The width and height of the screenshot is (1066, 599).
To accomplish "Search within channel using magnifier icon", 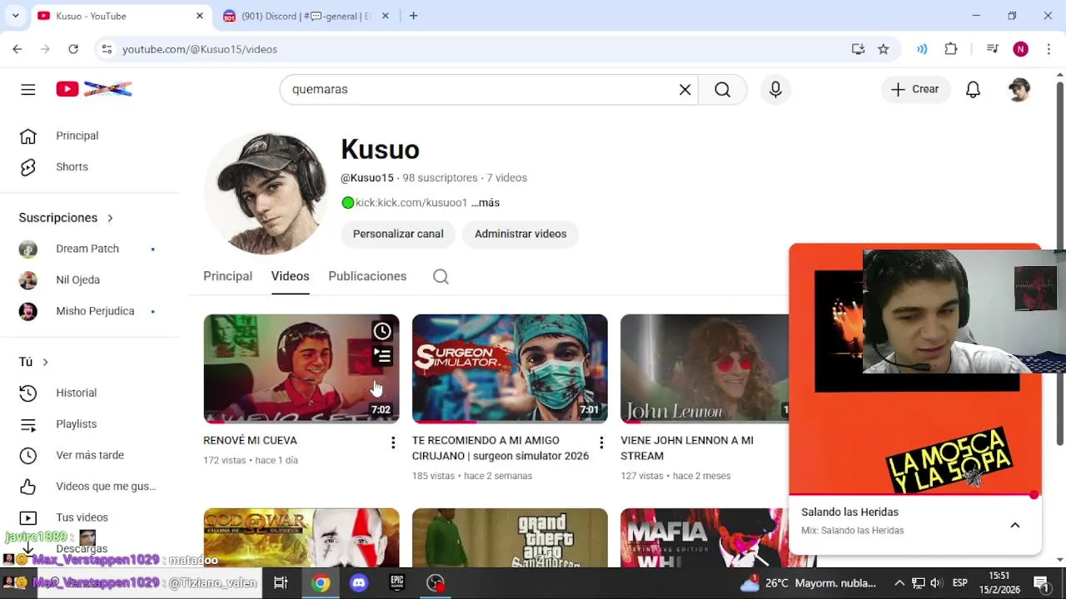I will pyautogui.click(x=441, y=276).
